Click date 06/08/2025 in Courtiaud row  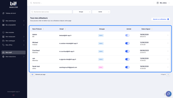click(144, 50)
